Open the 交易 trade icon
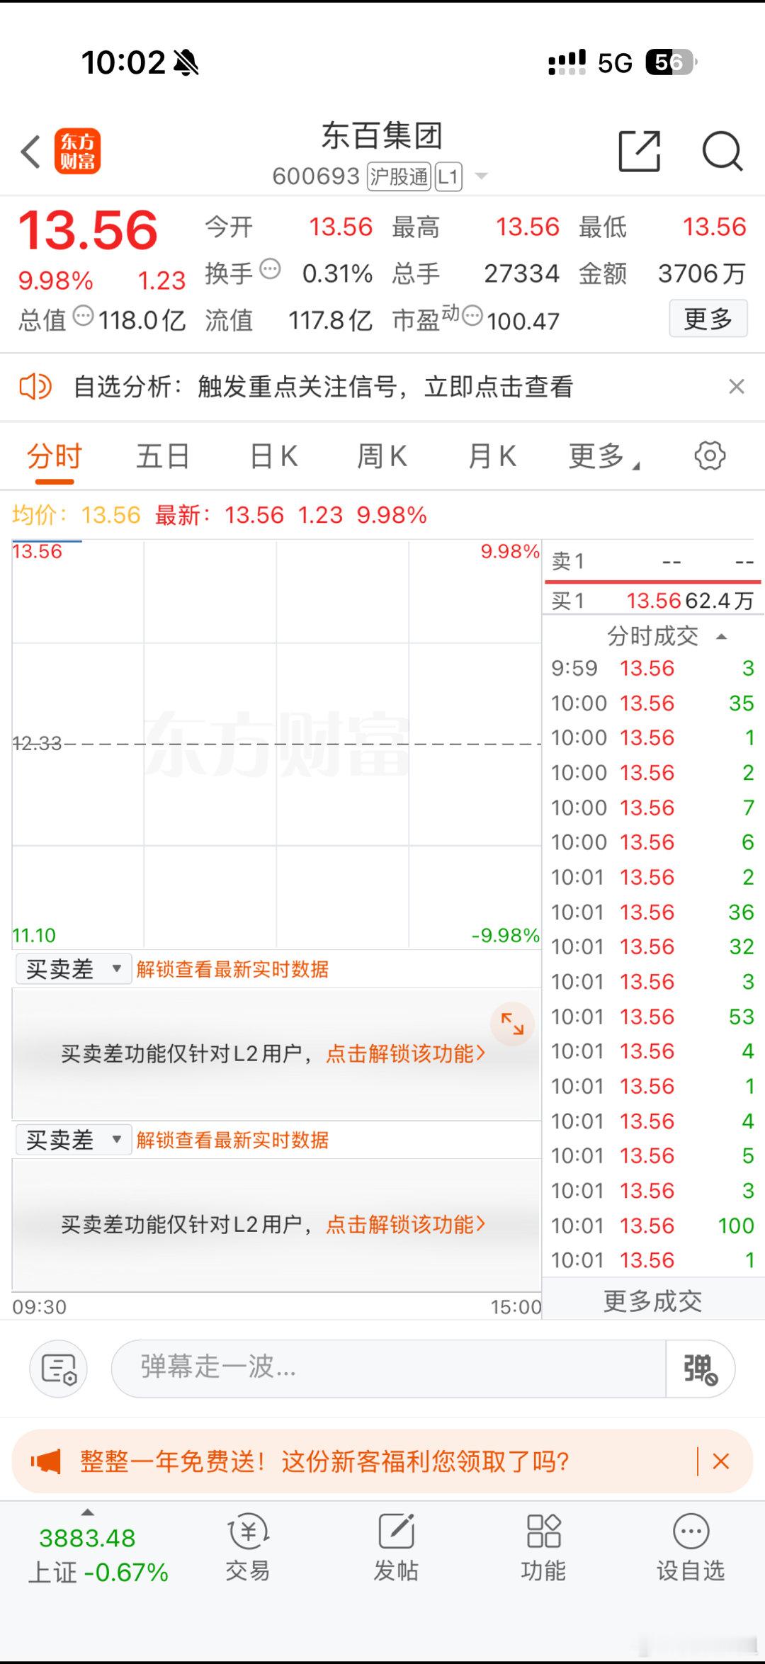765x1664 pixels. click(x=247, y=1546)
